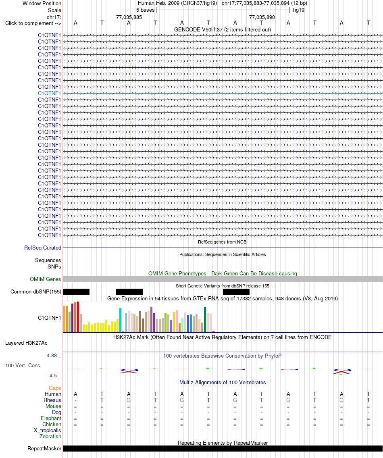383x458 pixels.
Task: Click the Chicken alignment row label
Action: [52, 425]
